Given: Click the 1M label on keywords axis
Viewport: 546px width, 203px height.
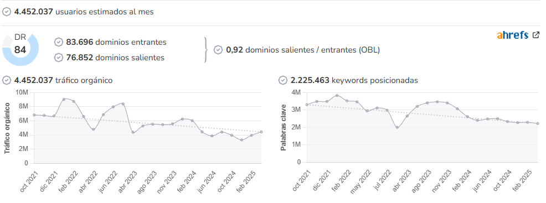Looking at the screenshot, I should pyautogui.click(x=296, y=144).
